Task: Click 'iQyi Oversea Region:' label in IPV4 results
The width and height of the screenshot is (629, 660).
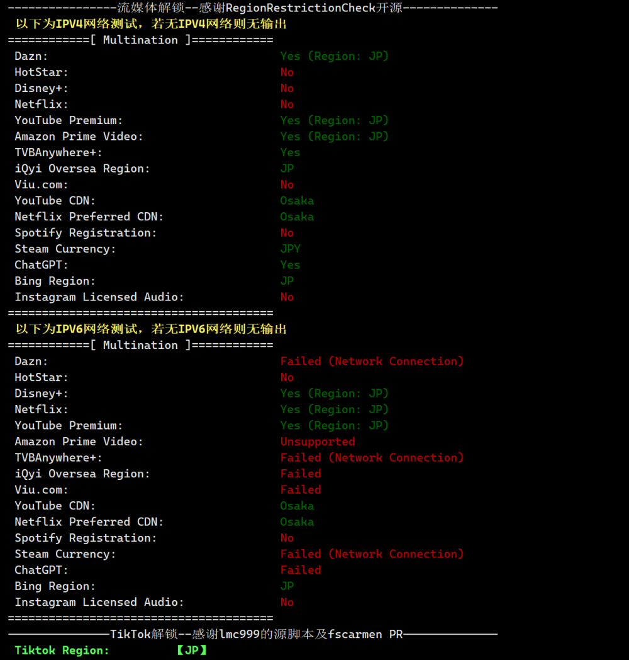Action: [x=82, y=169]
